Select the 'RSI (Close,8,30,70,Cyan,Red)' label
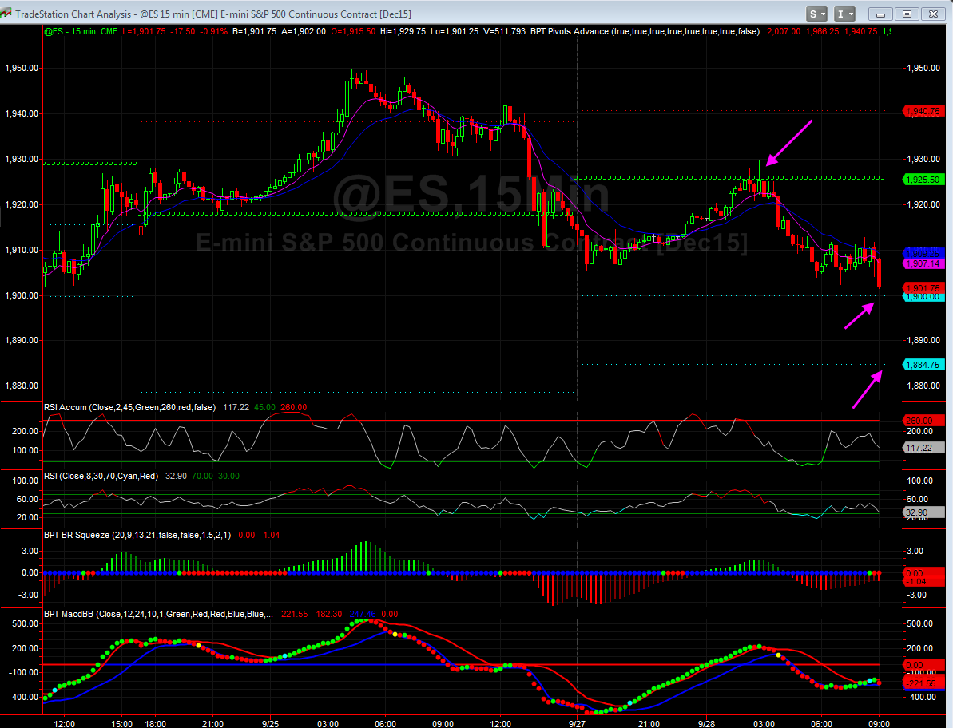953x728 pixels. 101,476
